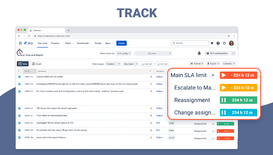Screen dimensions: 273x155
Task: Open the People menu
Action: click(98, 43)
